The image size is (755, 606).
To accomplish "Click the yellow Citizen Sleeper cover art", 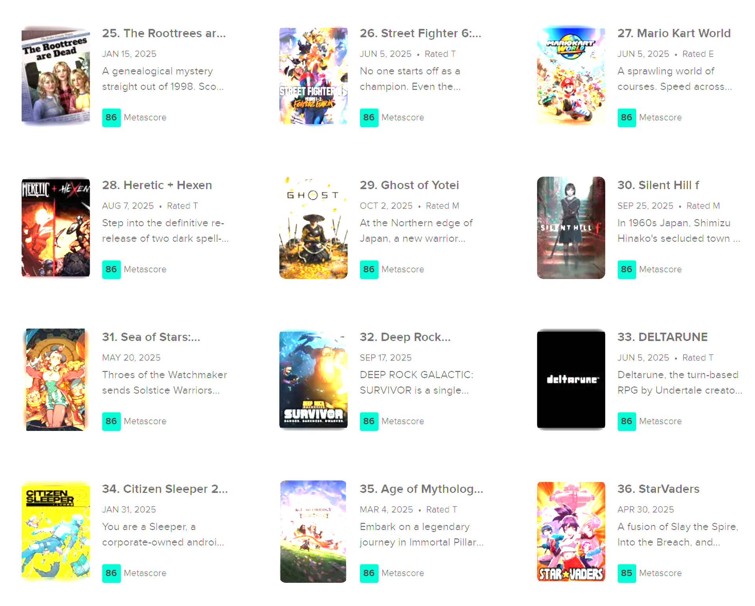I will tap(55, 532).
